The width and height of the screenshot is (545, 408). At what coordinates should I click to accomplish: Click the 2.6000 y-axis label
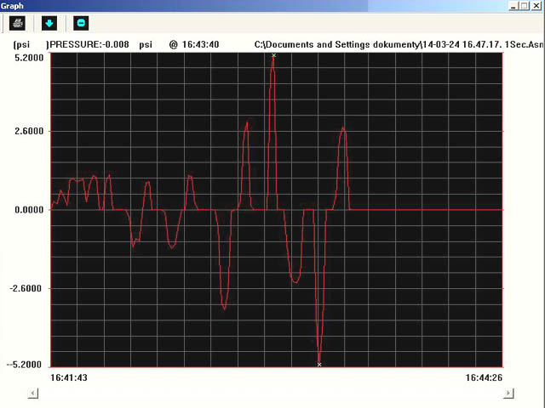29,131
